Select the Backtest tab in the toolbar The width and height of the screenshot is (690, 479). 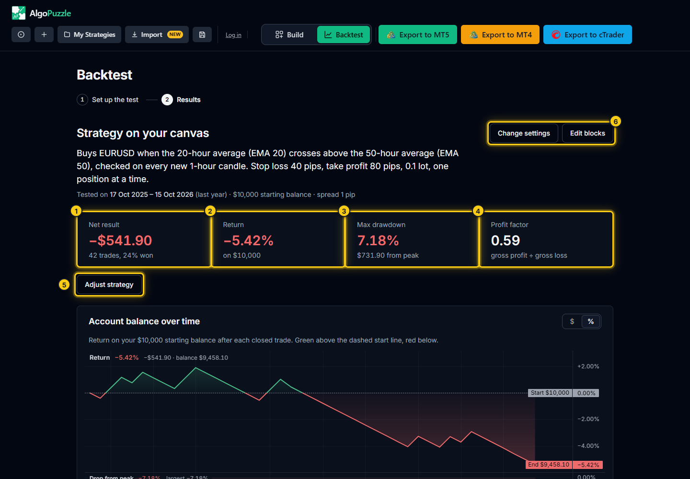point(344,34)
